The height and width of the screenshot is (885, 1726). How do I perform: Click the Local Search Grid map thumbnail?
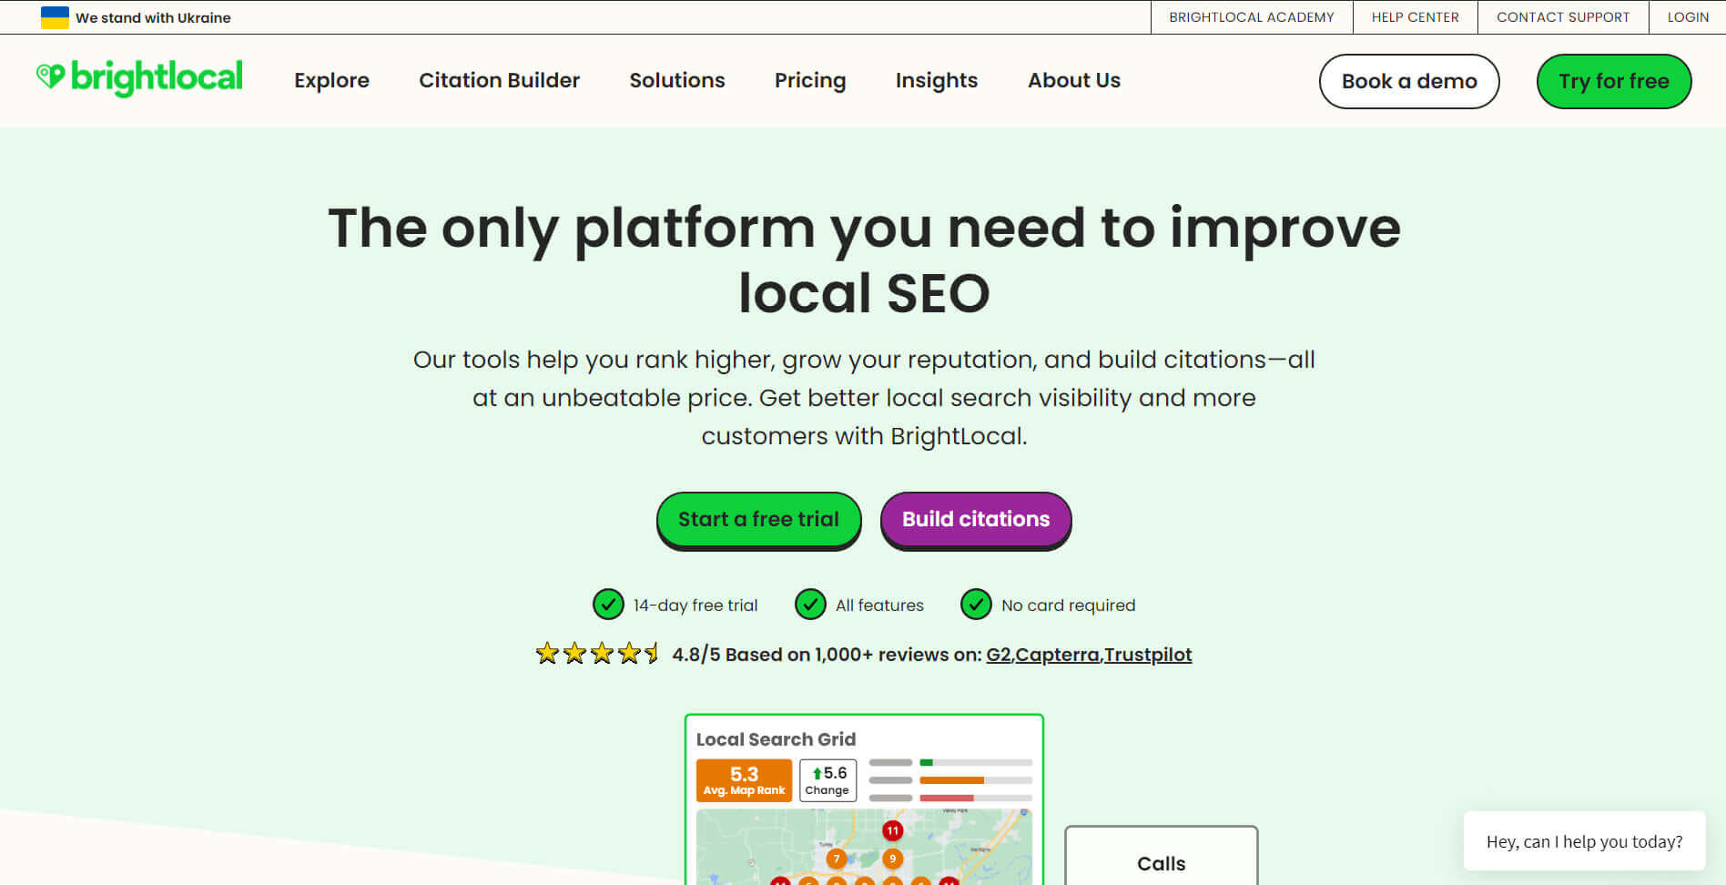coord(864,846)
